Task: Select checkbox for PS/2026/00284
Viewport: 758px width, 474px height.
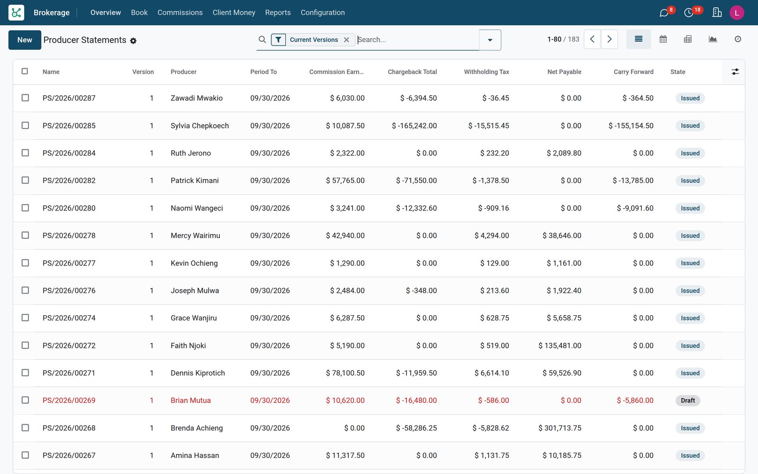Action: click(x=25, y=153)
